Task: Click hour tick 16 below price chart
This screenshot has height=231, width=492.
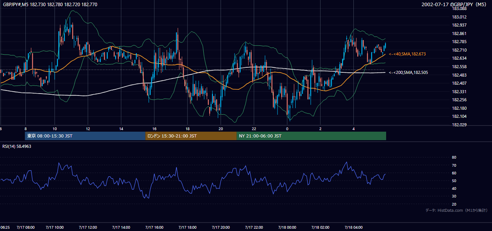Action: pyautogui.click(x=154, y=129)
